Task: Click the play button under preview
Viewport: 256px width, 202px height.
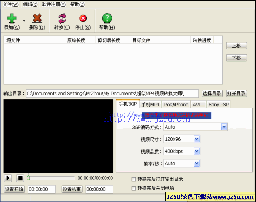Action: 8,178
